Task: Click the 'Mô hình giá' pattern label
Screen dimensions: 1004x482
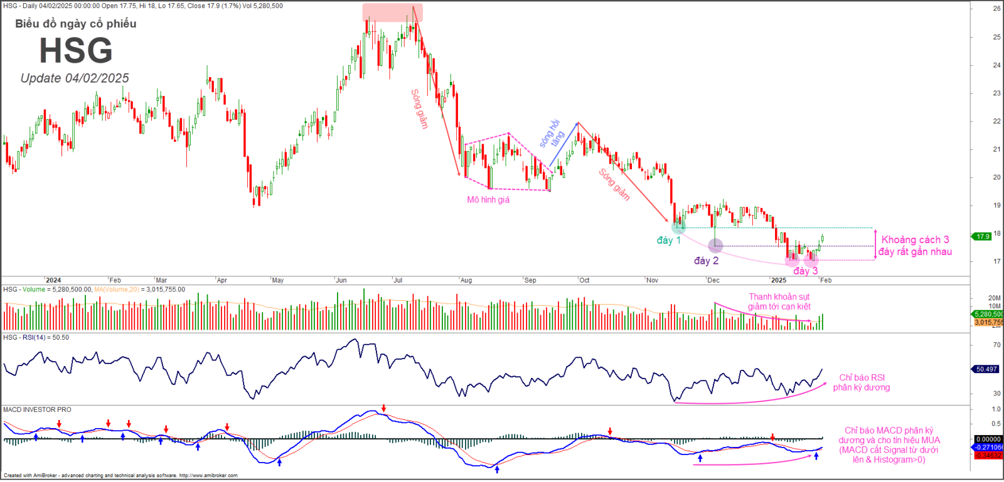Action: click(488, 199)
